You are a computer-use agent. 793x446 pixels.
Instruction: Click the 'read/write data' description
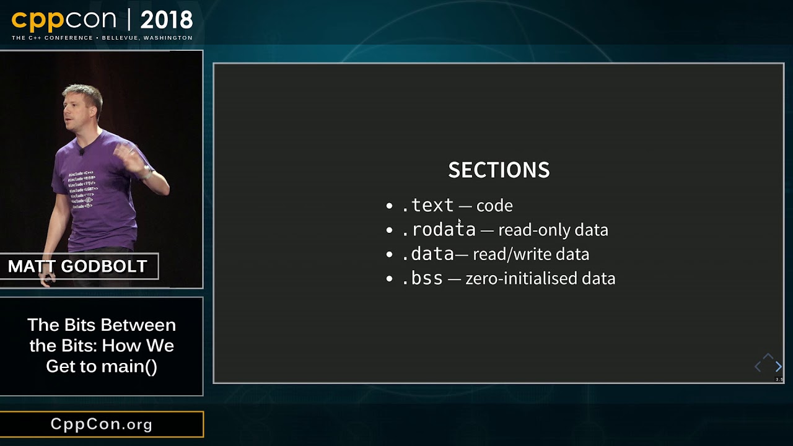pos(531,255)
